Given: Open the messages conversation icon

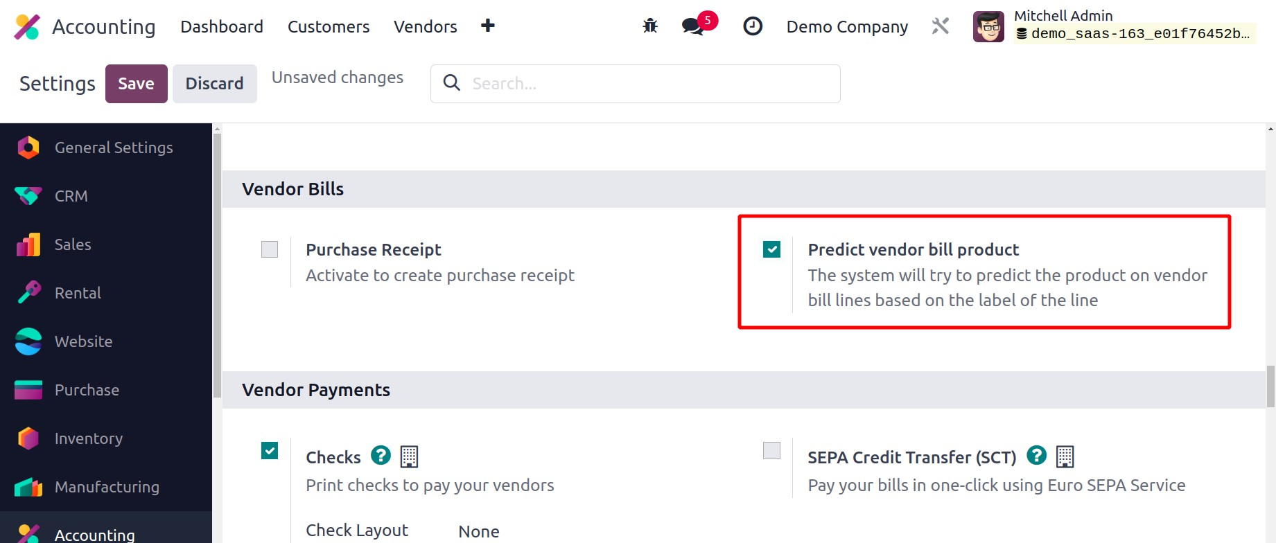Looking at the screenshot, I should coord(692,26).
